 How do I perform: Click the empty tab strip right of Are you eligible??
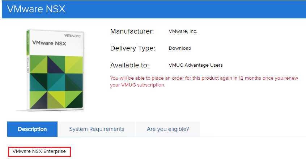(253, 129)
